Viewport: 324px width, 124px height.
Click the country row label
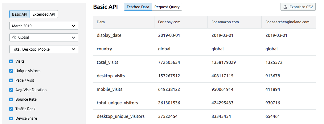104,49
